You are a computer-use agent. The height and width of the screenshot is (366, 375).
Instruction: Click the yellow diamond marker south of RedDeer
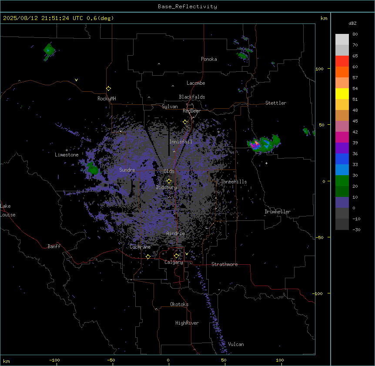(x=185, y=122)
